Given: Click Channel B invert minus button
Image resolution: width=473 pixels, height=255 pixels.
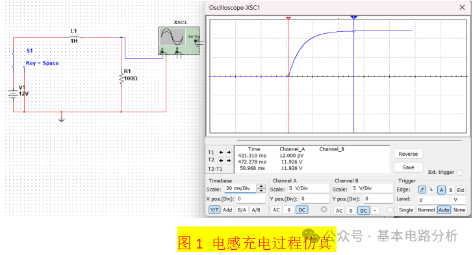Looking at the screenshot, I should coord(375,211).
